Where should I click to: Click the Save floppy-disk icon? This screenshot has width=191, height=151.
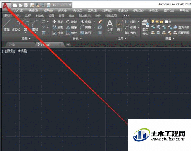point(26,5)
